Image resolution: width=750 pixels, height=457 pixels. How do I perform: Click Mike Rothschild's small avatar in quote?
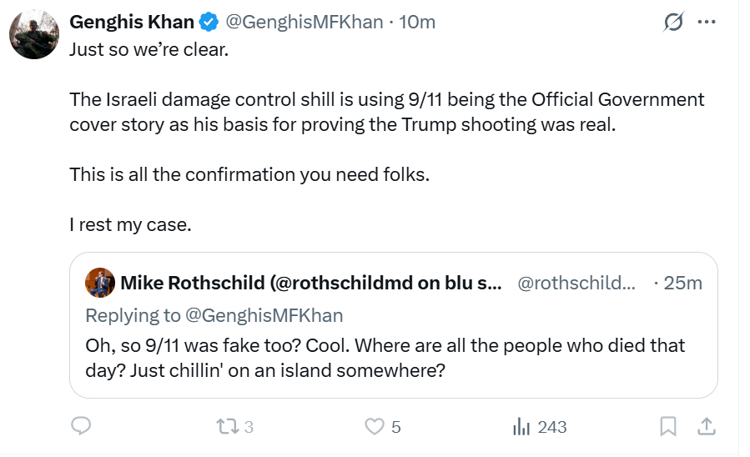[x=100, y=283]
